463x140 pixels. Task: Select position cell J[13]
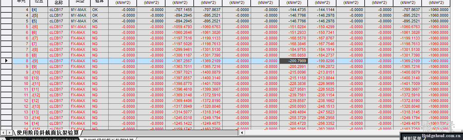[x=39, y=106]
